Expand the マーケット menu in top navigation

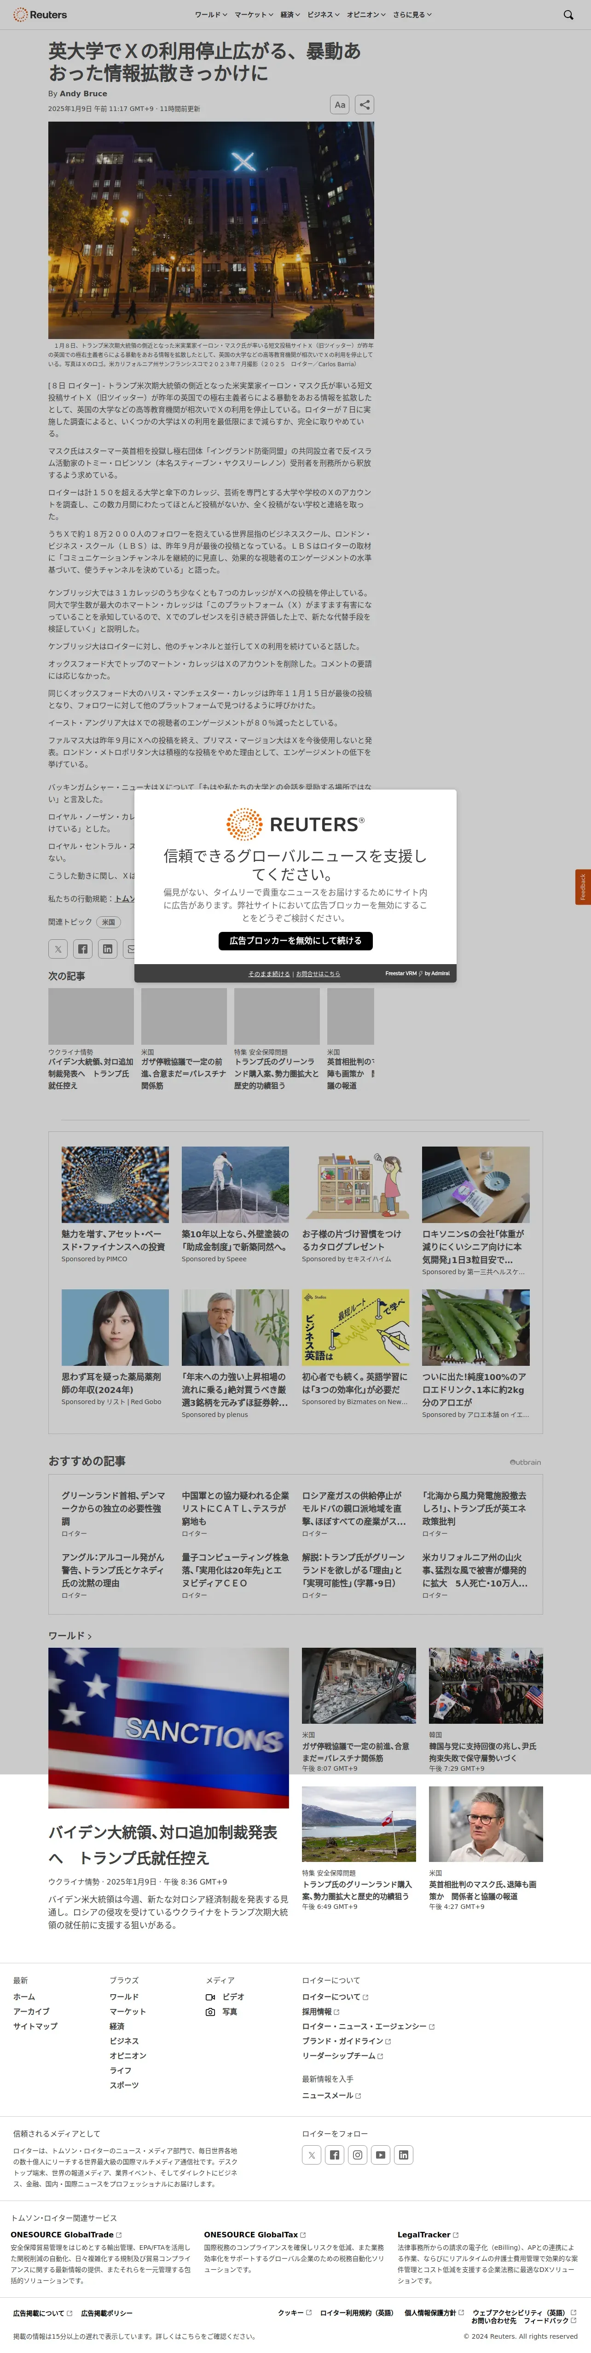254,15
